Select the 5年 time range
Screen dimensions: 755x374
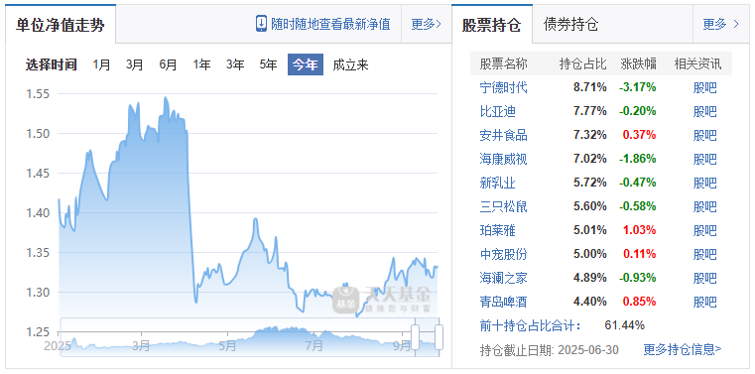click(x=268, y=65)
